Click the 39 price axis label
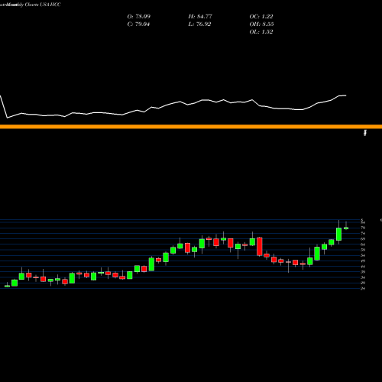The width and height of the screenshot is (382, 382). point(363,272)
